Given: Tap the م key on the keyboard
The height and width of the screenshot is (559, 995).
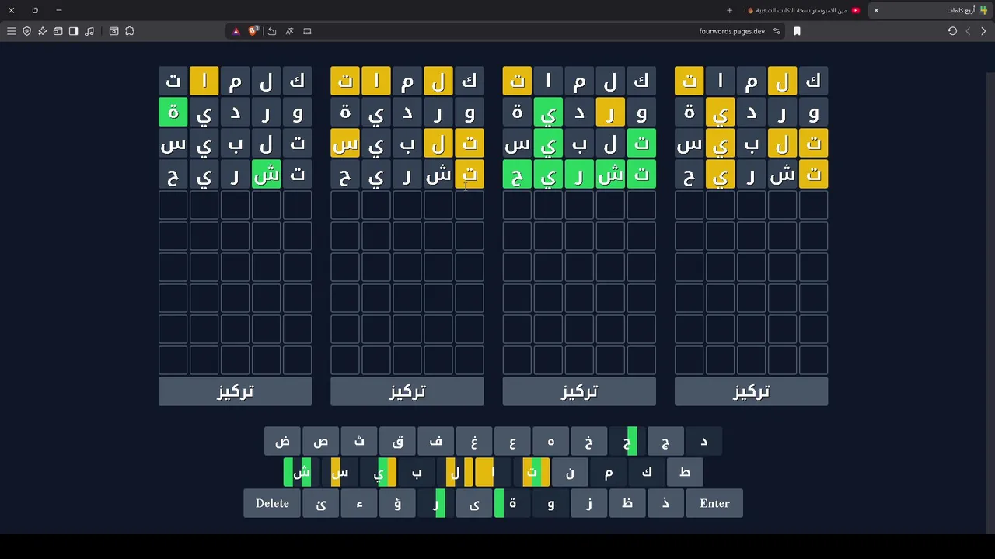Looking at the screenshot, I should click(x=608, y=472).
